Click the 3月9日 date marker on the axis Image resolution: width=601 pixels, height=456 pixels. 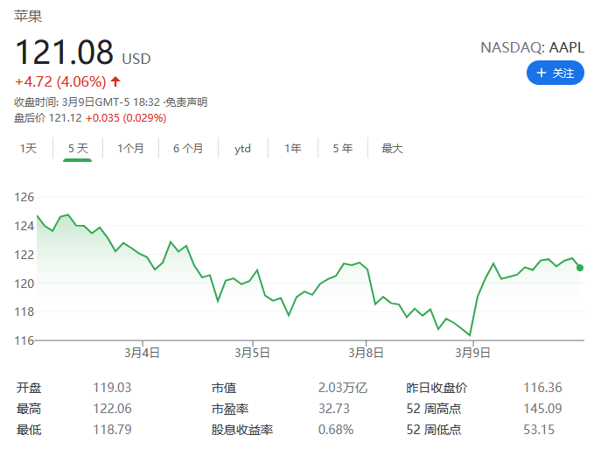point(472,353)
